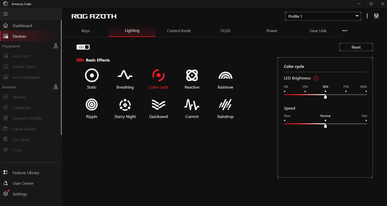The width and height of the screenshot is (387, 206).
Task: Select the Reactive lighting effect
Action: pos(192,75)
